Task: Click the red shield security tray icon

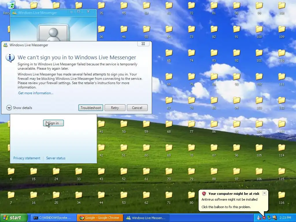Action: click(264, 218)
